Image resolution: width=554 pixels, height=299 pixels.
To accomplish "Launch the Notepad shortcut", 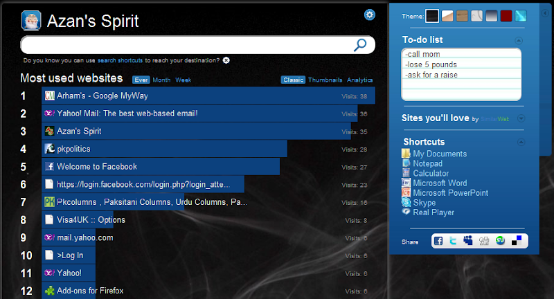I will (427, 163).
